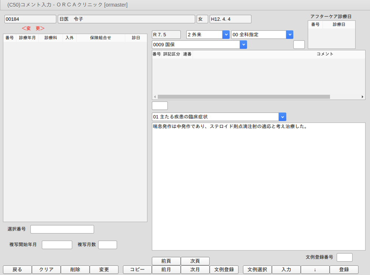Click the 削除 delete button
This screenshot has width=370, height=275.
coord(75,269)
